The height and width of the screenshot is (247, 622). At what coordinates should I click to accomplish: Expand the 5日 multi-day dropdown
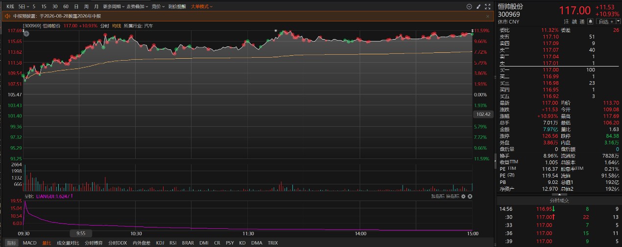[23, 6]
